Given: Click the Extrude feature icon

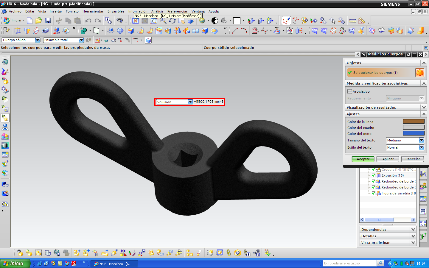Looking at the screenshot, I should 18,31.
